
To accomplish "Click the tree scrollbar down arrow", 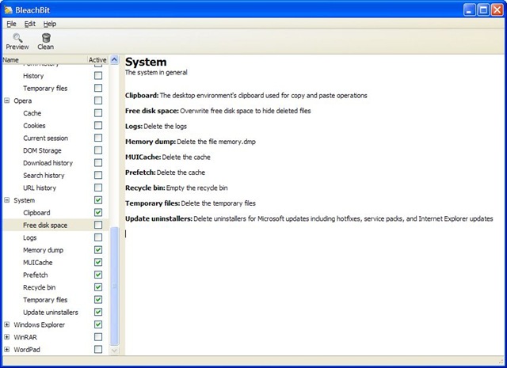I will coord(114,351).
